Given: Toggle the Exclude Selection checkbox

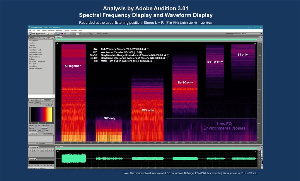Looking at the screenshot, I should pyautogui.click(x=96, y=34).
